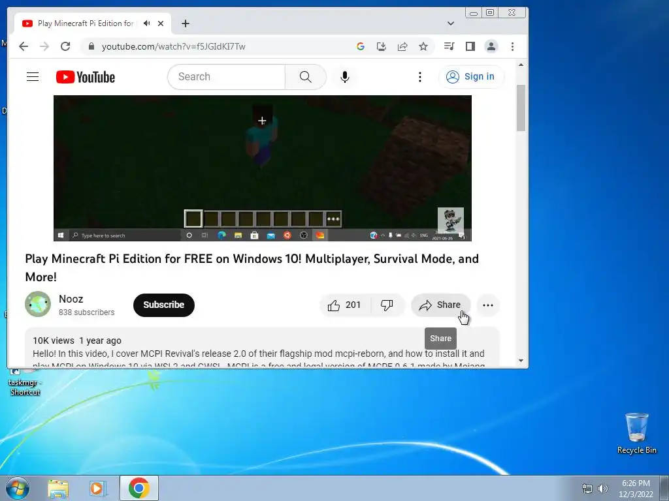Click the Sign in button

click(x=471, y=77)
